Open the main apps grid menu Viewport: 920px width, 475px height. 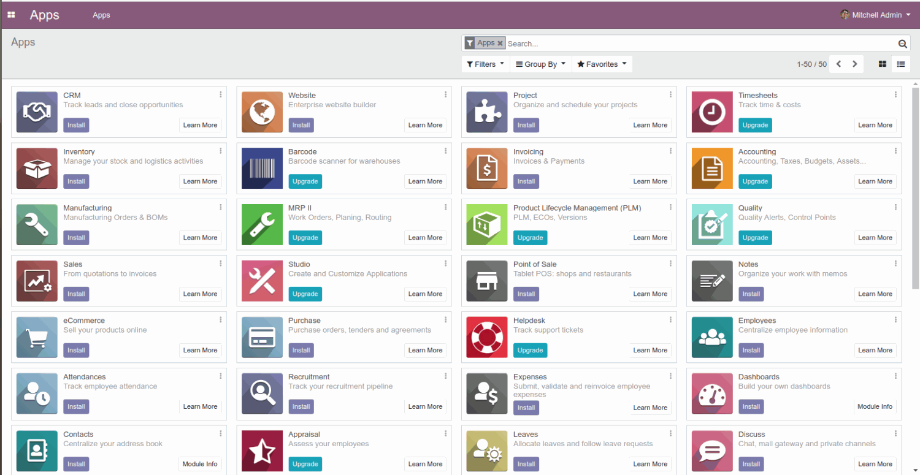pos(11,14)
